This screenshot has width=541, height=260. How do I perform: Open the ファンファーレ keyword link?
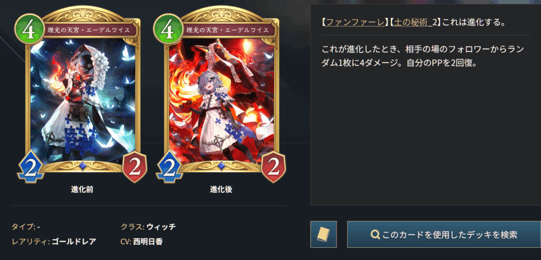tap(356, 22)
